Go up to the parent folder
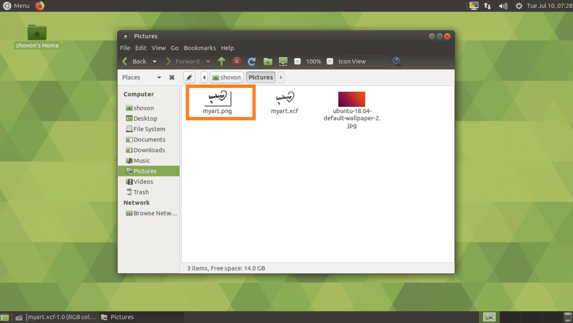 click(x=222, y=61)
